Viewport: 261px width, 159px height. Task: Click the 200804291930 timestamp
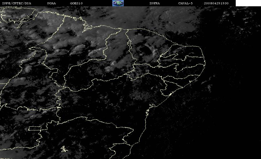click(x=216, y=3)
